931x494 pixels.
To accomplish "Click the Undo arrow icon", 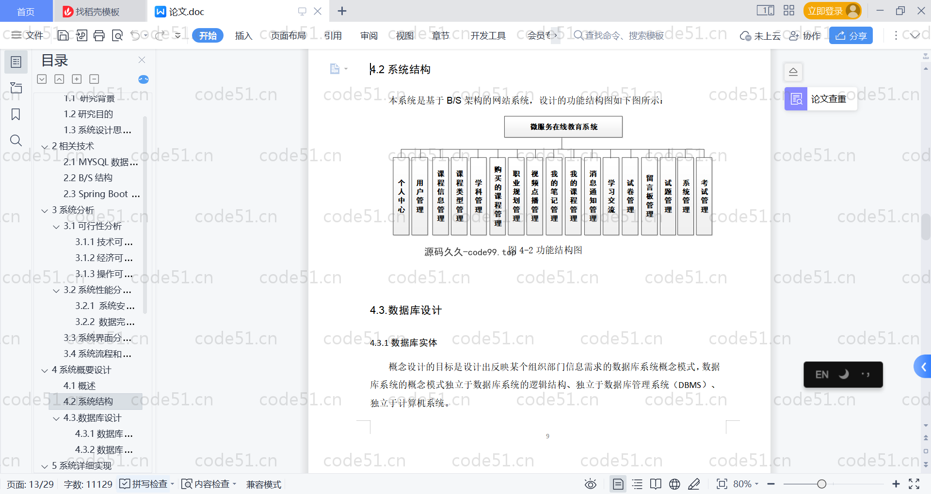I will 135,35.
